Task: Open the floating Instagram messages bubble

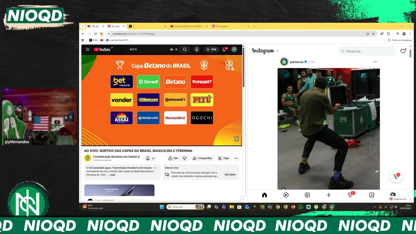Action: 396,176
